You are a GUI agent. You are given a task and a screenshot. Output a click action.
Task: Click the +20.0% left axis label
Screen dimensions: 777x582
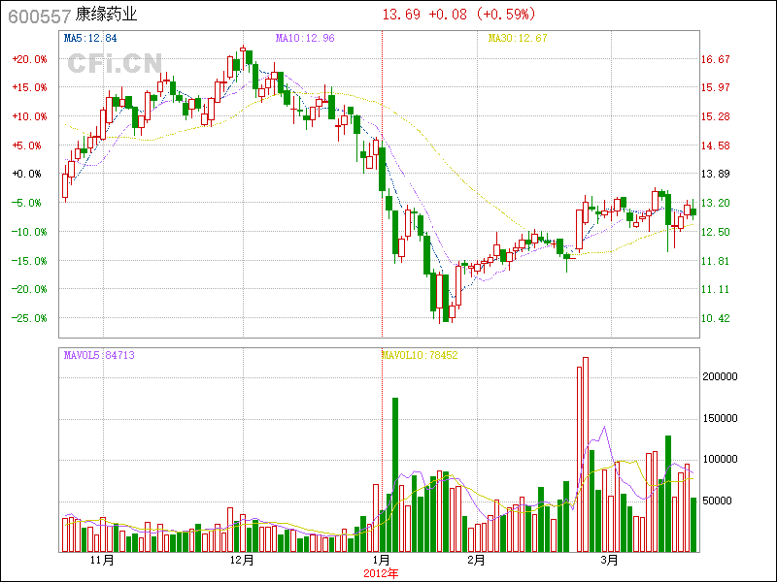point(29,59)
